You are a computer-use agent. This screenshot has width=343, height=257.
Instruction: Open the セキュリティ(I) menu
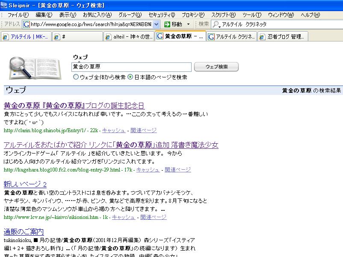click(x=162, y=15)
